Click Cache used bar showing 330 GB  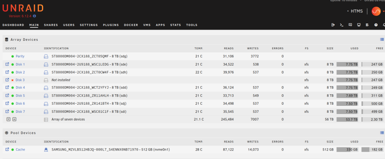pyautogui.click(x=347, y=149)
